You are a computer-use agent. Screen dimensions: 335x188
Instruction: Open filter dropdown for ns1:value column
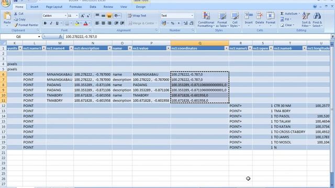[168, 49]
